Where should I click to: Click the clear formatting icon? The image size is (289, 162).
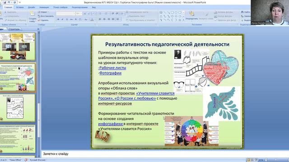pyautogui.click(x=94, y=13)
